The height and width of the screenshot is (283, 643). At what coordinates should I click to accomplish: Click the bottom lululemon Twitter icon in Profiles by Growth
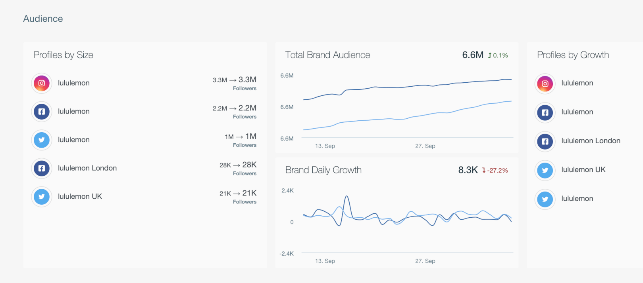tap(545, 199)
